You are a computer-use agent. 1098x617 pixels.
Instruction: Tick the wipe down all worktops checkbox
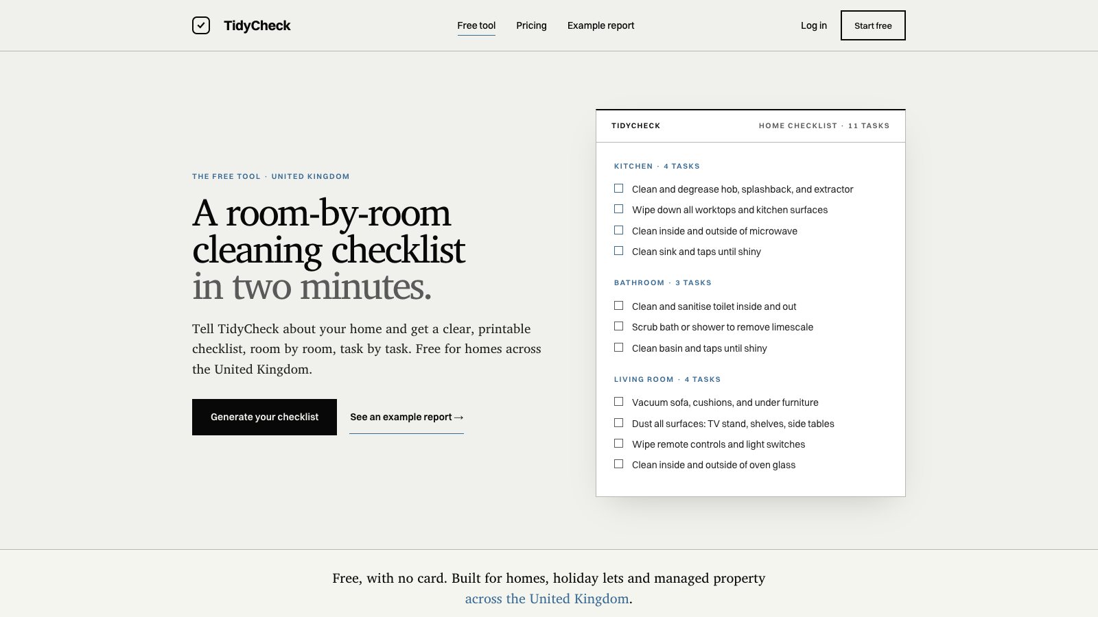618,209
